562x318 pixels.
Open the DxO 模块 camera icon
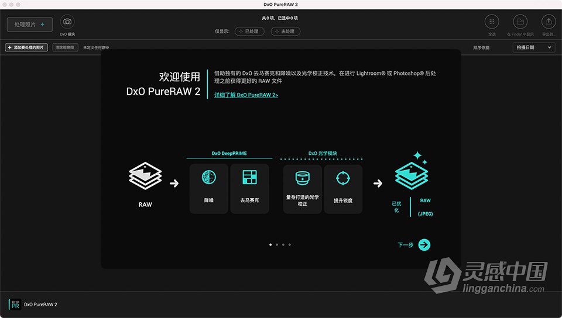pyautogui.click(x=67, y=22)
